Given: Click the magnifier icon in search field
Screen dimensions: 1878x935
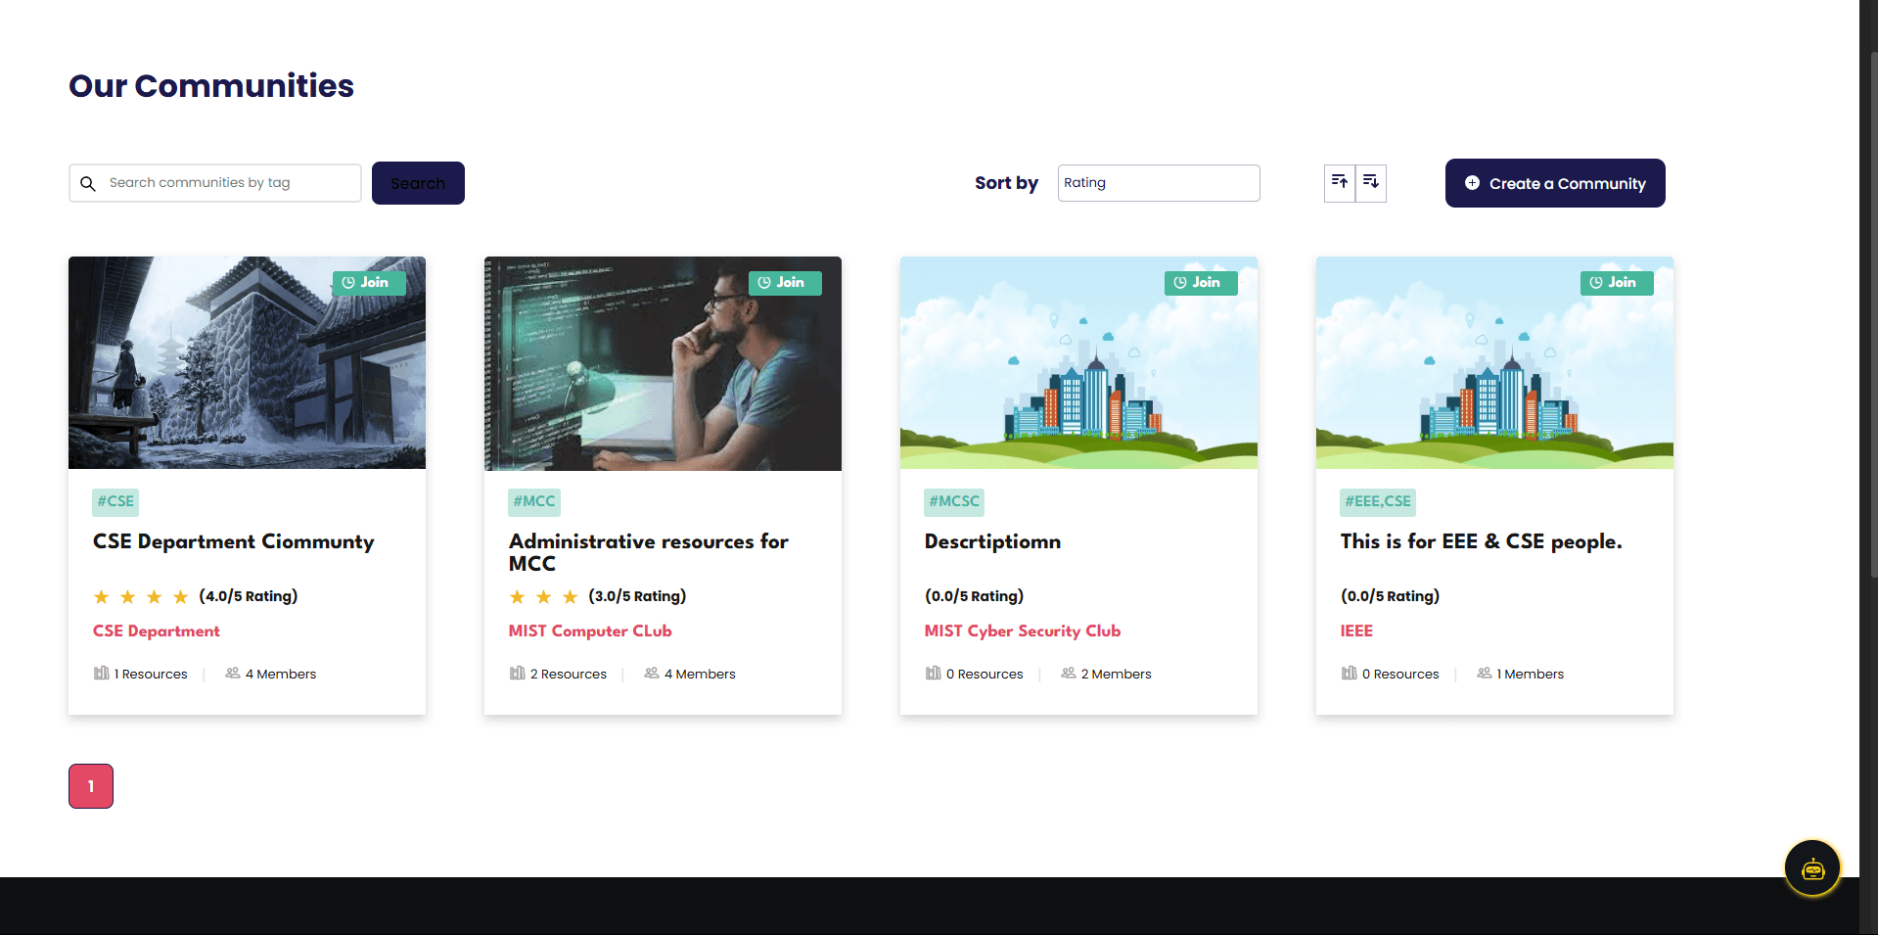Looking at the screenshot, I should (88, 183).
